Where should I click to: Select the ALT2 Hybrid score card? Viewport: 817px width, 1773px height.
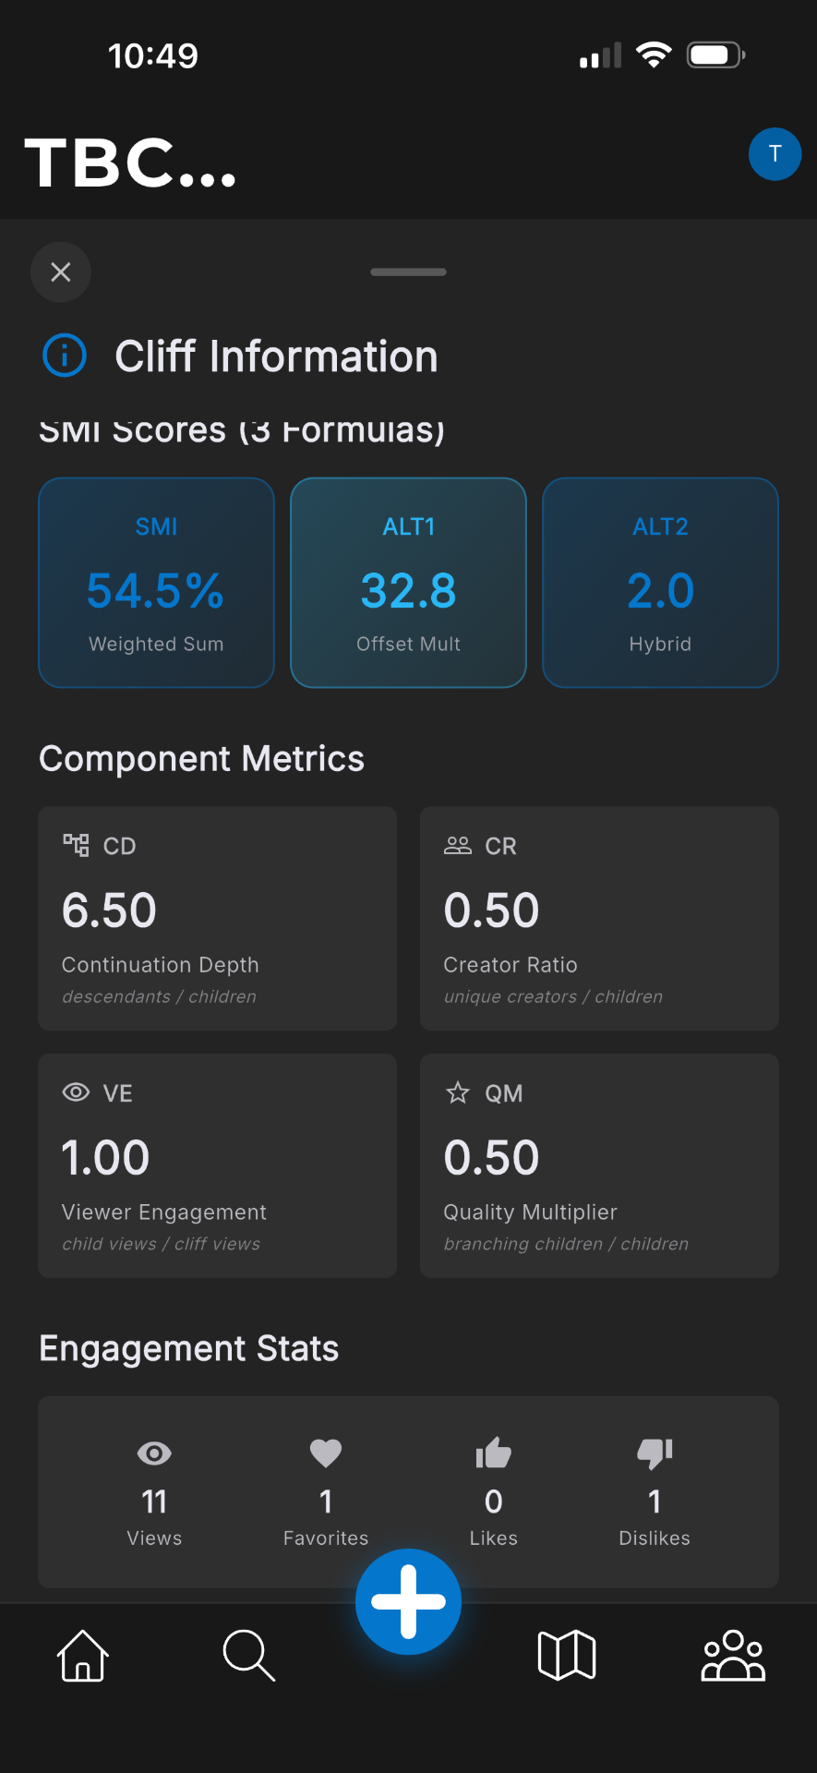pos(660,583)
